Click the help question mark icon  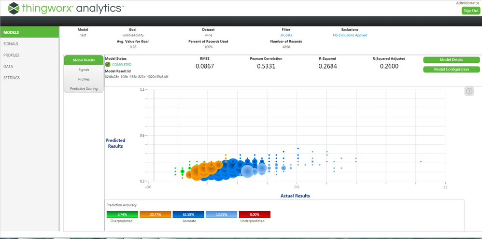coord(469,91)
